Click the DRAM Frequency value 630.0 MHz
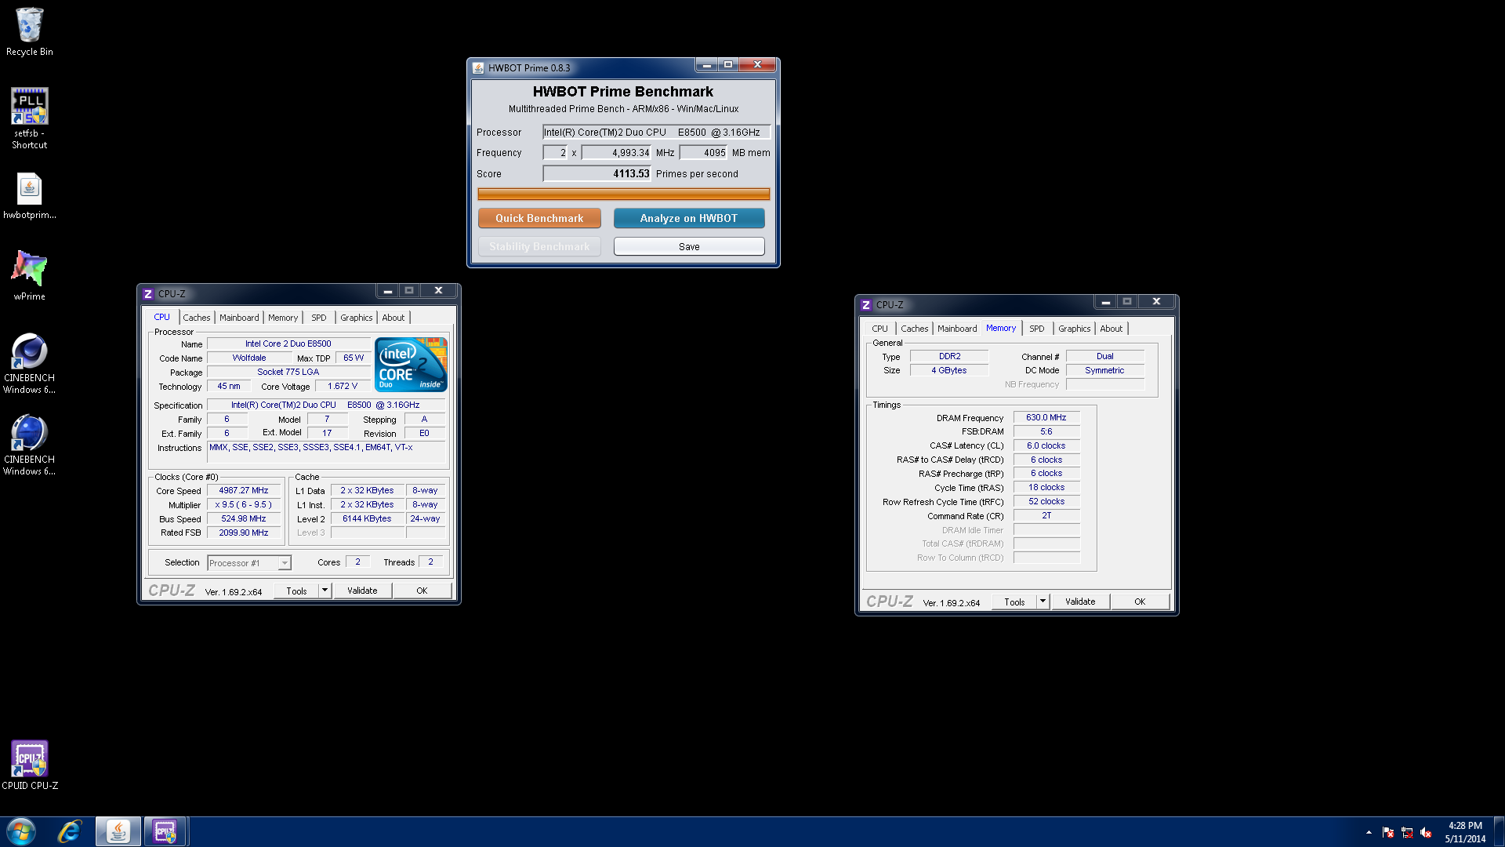Screen dimensions: 1505x847 point(1046,417)
